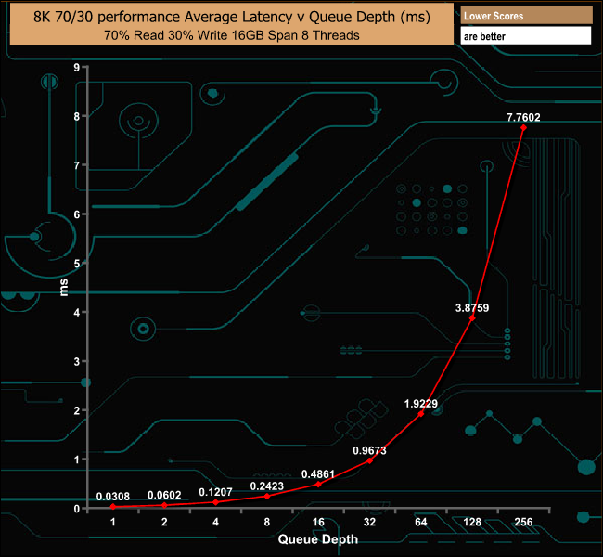This screenshot has width=603, height=557.
Task: Click the 0.9673 data label
Action: tap(369, 450)
